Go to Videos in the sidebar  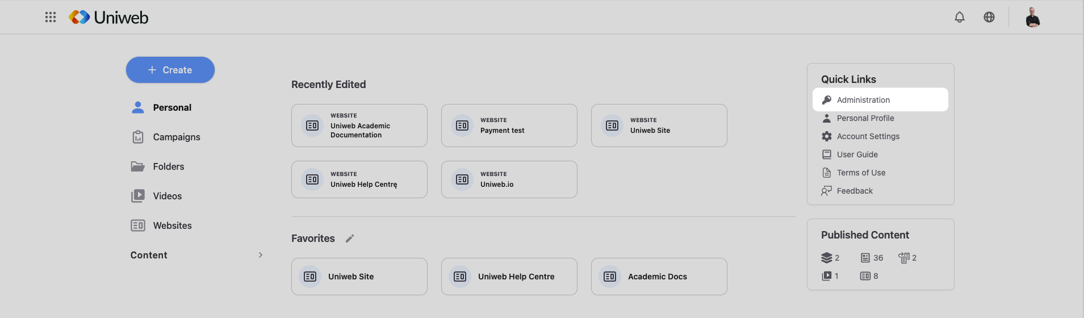click(x=167, y=196)
